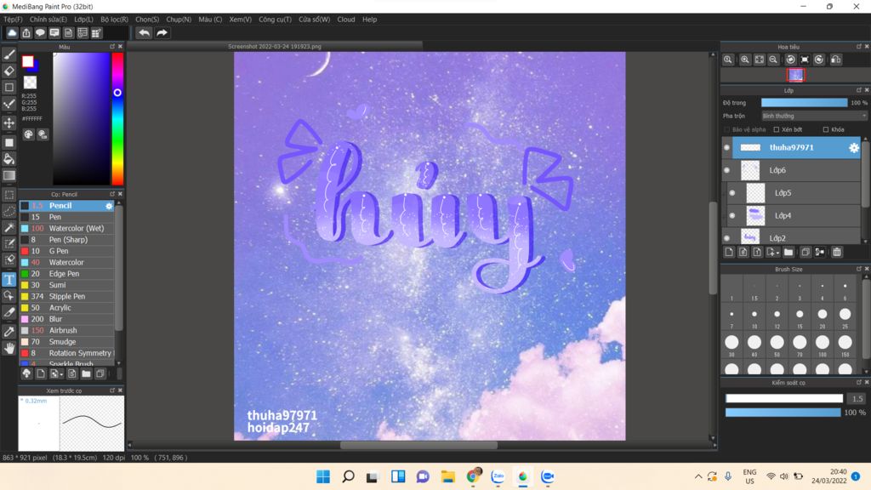Select Edge Pen brush
The image size is (871, 490).
coord(67,274)
